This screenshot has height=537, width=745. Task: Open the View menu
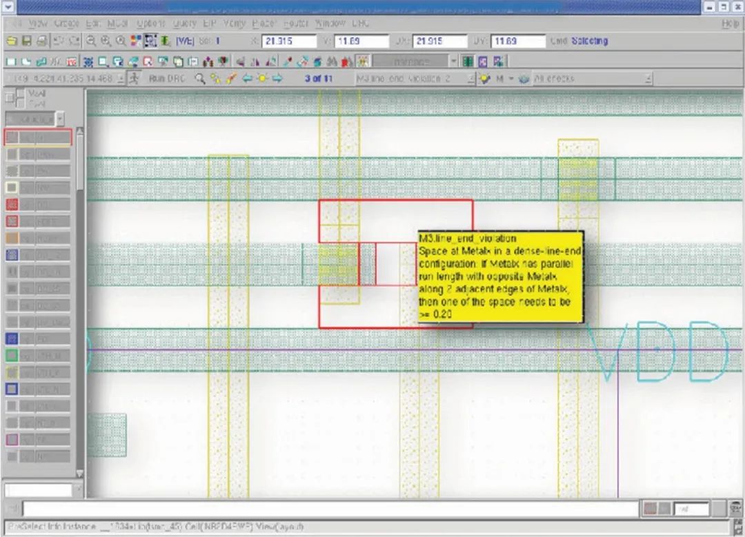point(37,23)
